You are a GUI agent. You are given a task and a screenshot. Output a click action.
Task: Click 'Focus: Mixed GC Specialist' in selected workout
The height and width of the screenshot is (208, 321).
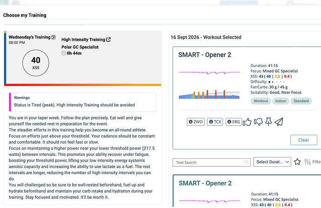274,71
